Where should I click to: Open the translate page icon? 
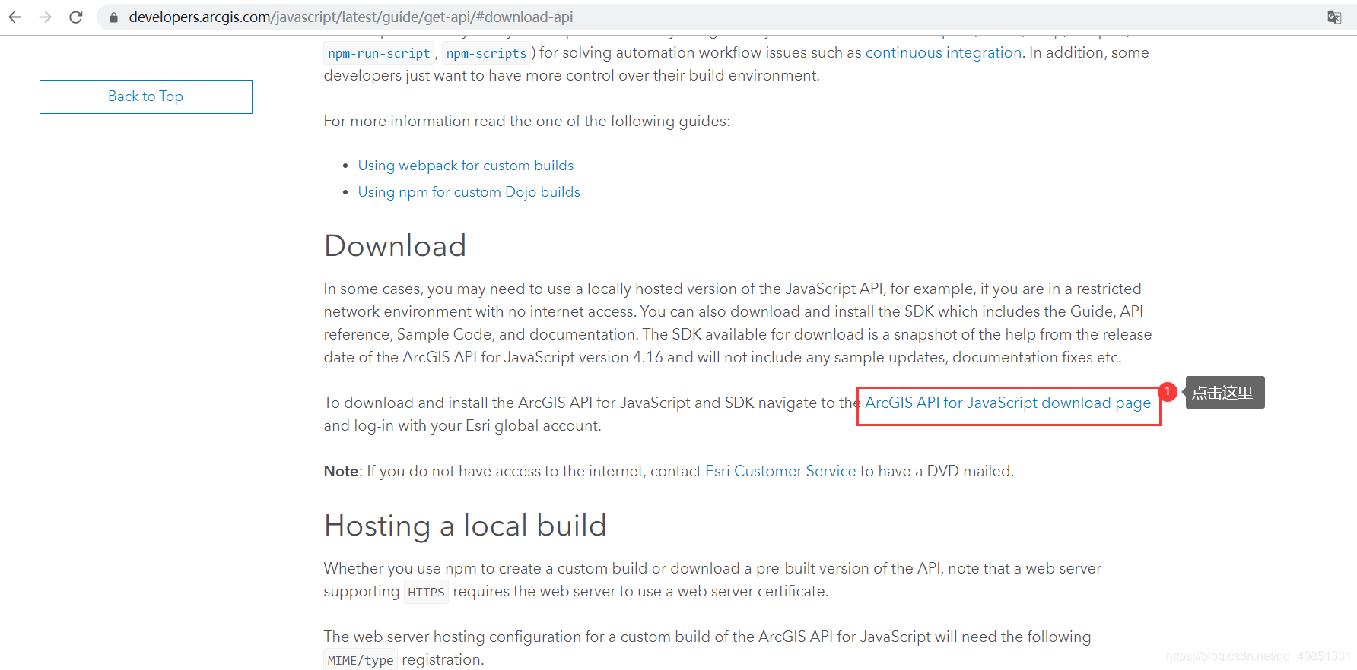1334,17
